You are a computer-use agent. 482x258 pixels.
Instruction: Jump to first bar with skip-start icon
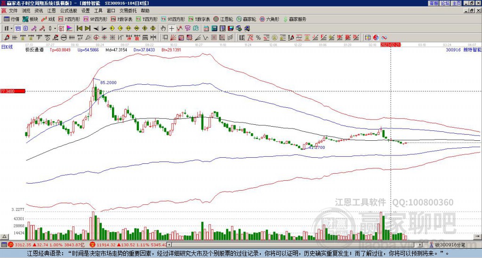(79, 29)
